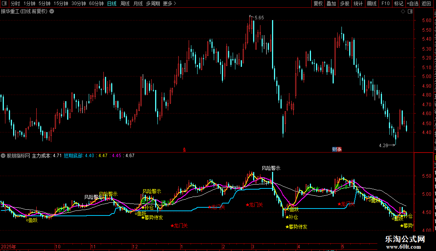This screenshot has width=436, height=251.
Task: Click the 5.00 price axis label in main chart
Action: pyautogui.click(x=426, y=76)
